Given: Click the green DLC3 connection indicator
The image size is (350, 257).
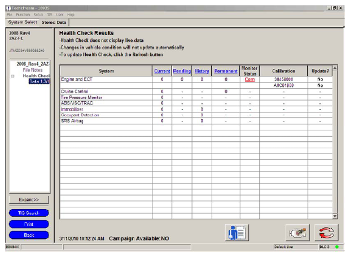Looking at the screenshot, I should (x=337, y=247).
